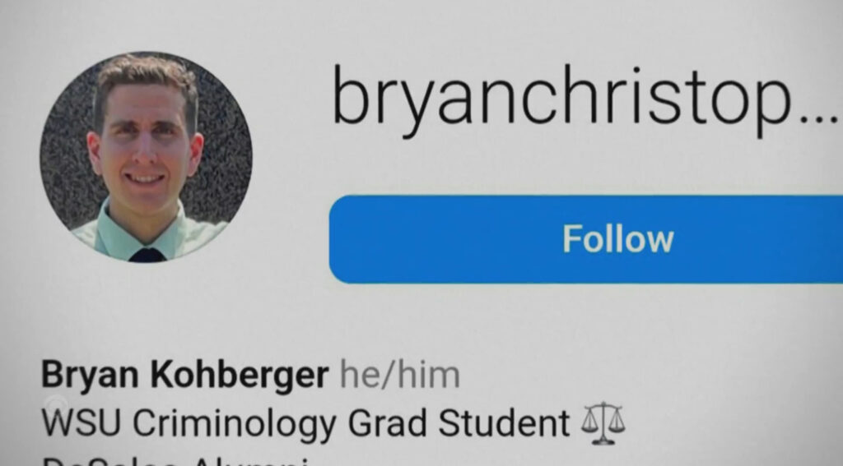Click the Kohberger surname in the bold name

(240, 375)
